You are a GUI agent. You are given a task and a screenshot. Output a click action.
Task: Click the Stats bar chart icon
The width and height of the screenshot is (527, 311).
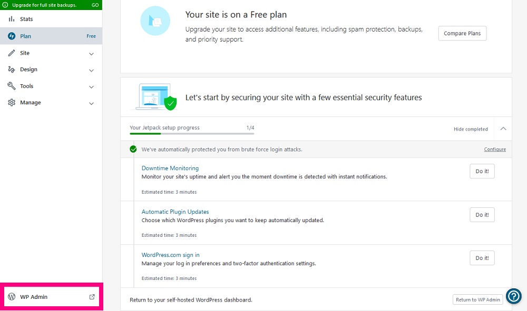[x=12, y=19]
